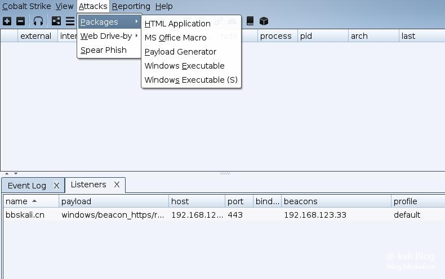The image size is (445, 279).
Task: Select Windows Executable (S) package
Action: (191, 80)
